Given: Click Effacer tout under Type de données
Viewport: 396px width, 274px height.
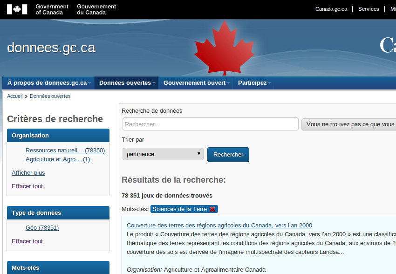Looking at the screenshot, I should pos(27,241).
